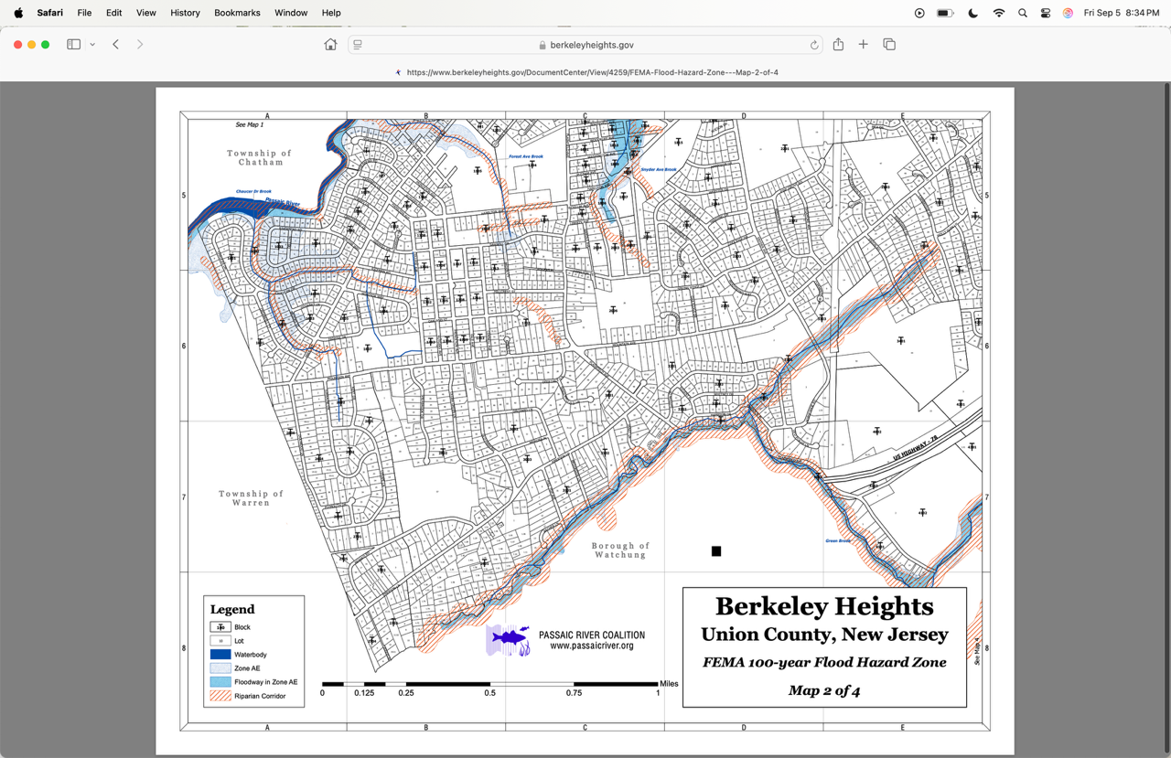
Task: Open the Bookmarks menu
Action: click(x=237, y=13)
